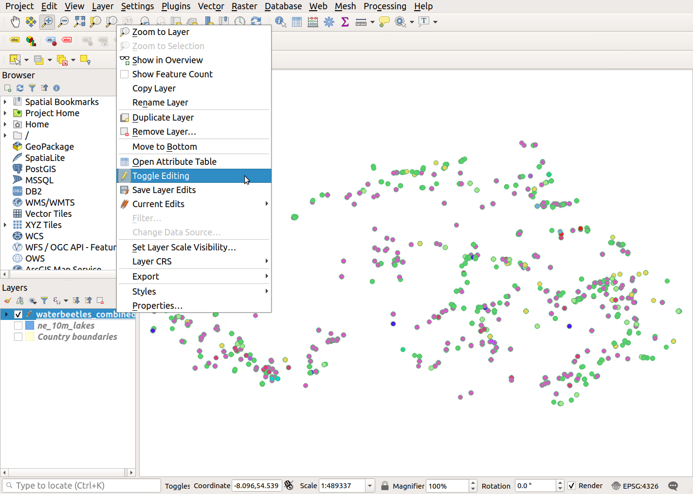Refresh the Browser panel

(20, 88)
